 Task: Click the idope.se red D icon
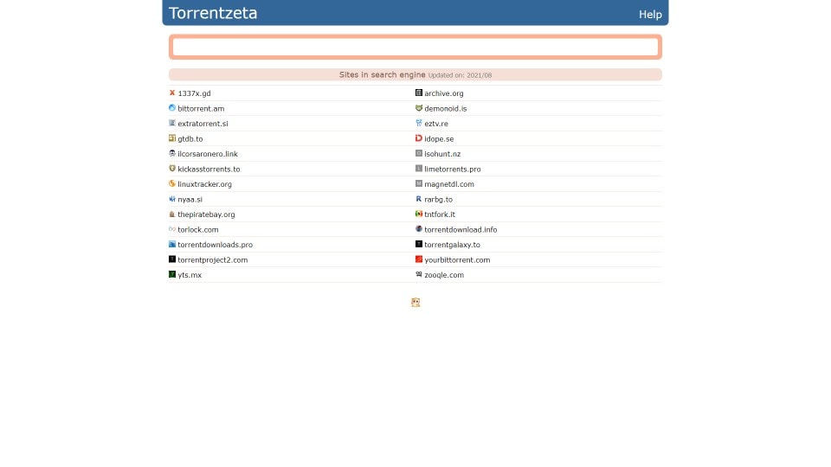[x=419, y=138]
